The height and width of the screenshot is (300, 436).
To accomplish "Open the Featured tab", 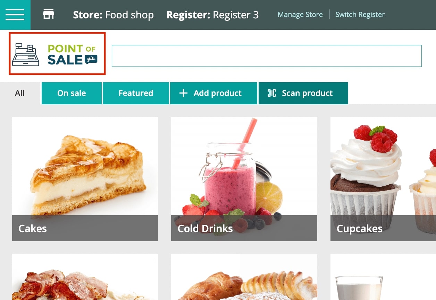I will coord(136,93).
